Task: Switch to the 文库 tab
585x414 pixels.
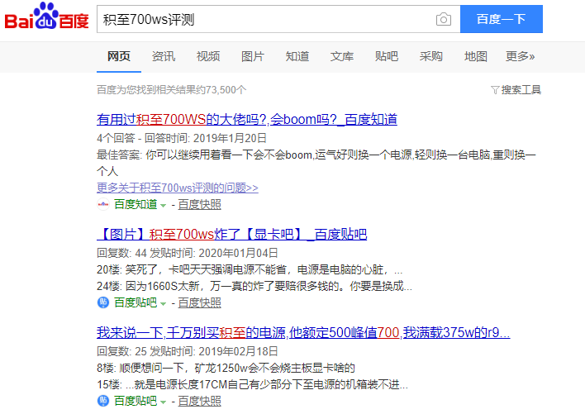Action: click(x=342, y=56)
